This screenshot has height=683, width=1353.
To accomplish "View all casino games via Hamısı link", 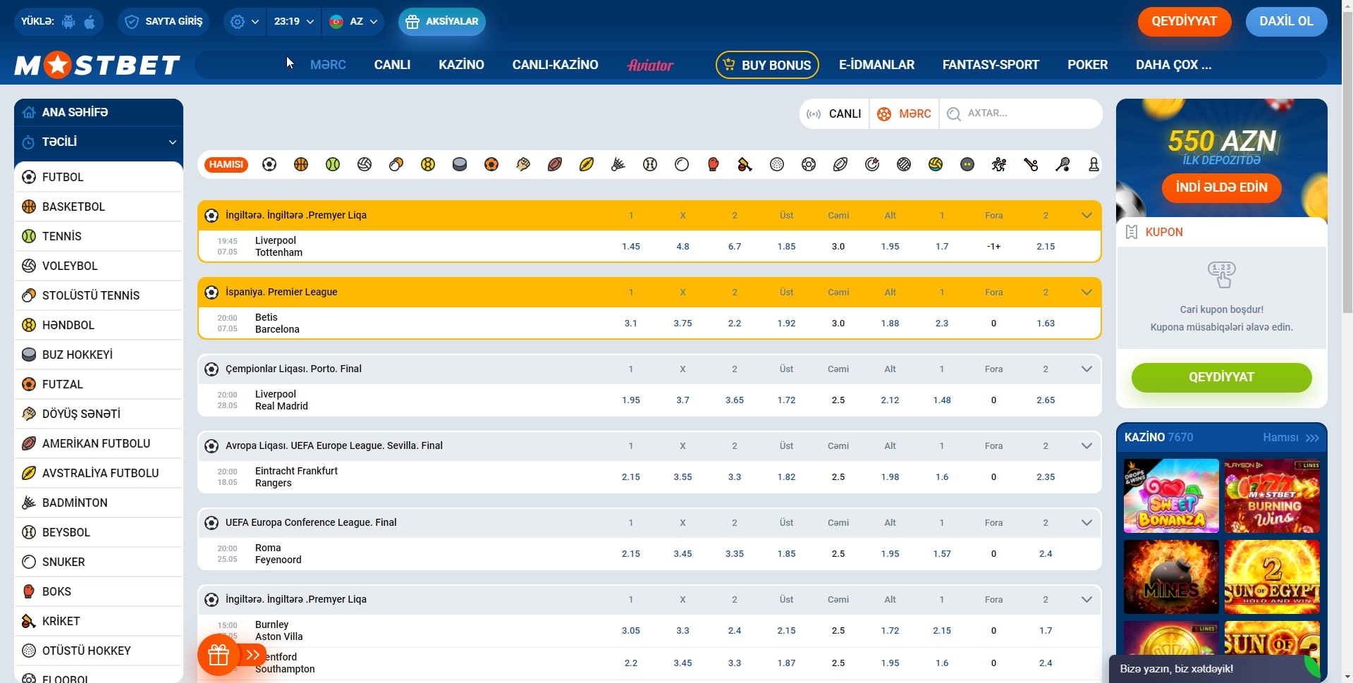I will click(x=1291, y=438).
